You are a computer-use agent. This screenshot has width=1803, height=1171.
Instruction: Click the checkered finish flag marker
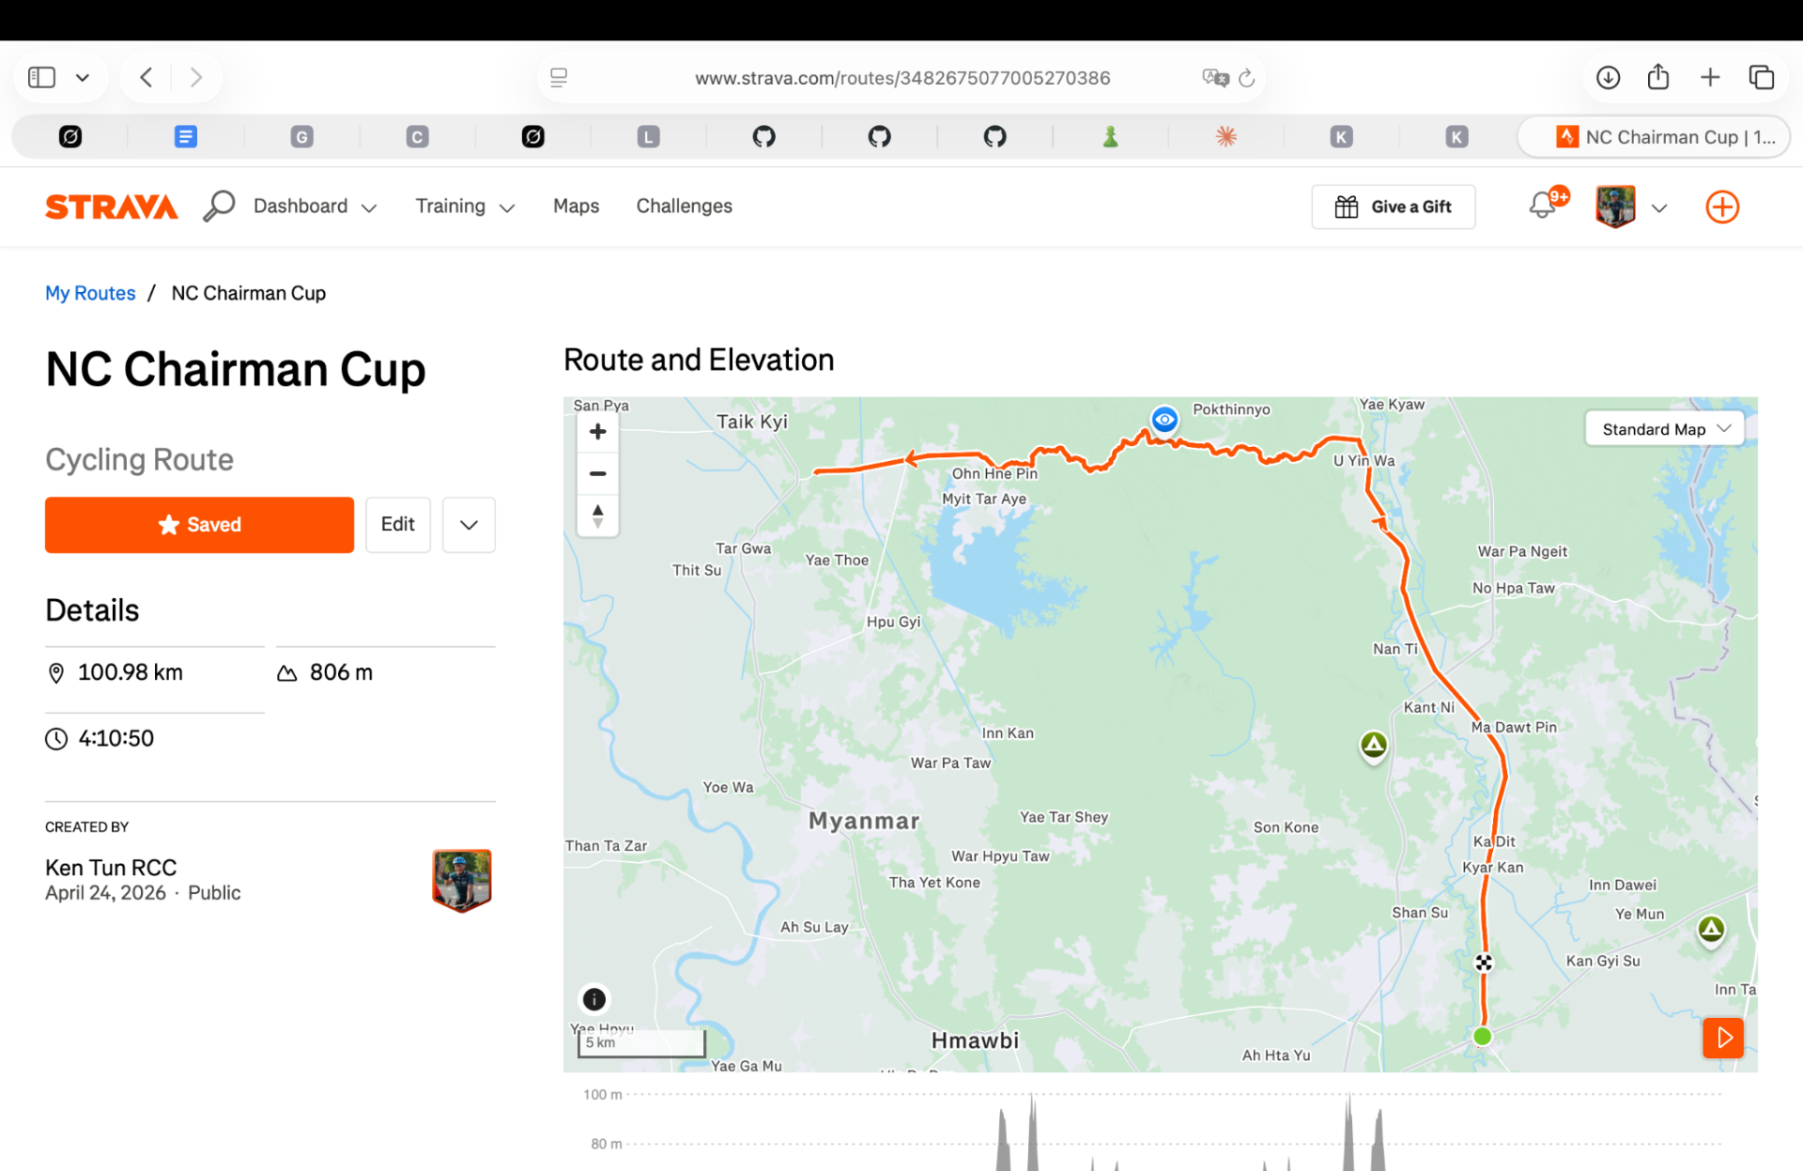(1484, 963)
